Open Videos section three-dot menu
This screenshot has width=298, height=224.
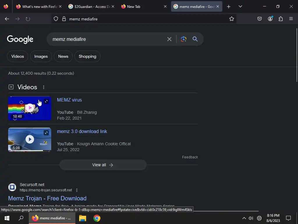coord(44,87)
